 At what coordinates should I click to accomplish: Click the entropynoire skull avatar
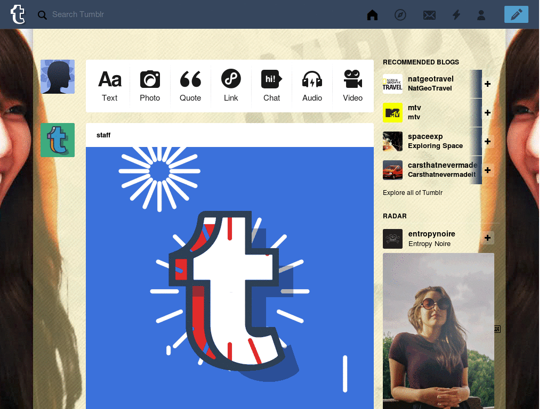click(x=392, y=239)
